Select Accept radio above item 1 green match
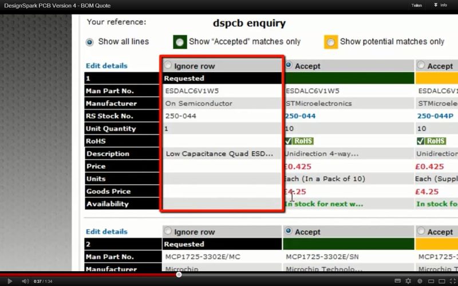 click(x=289, y=65)
